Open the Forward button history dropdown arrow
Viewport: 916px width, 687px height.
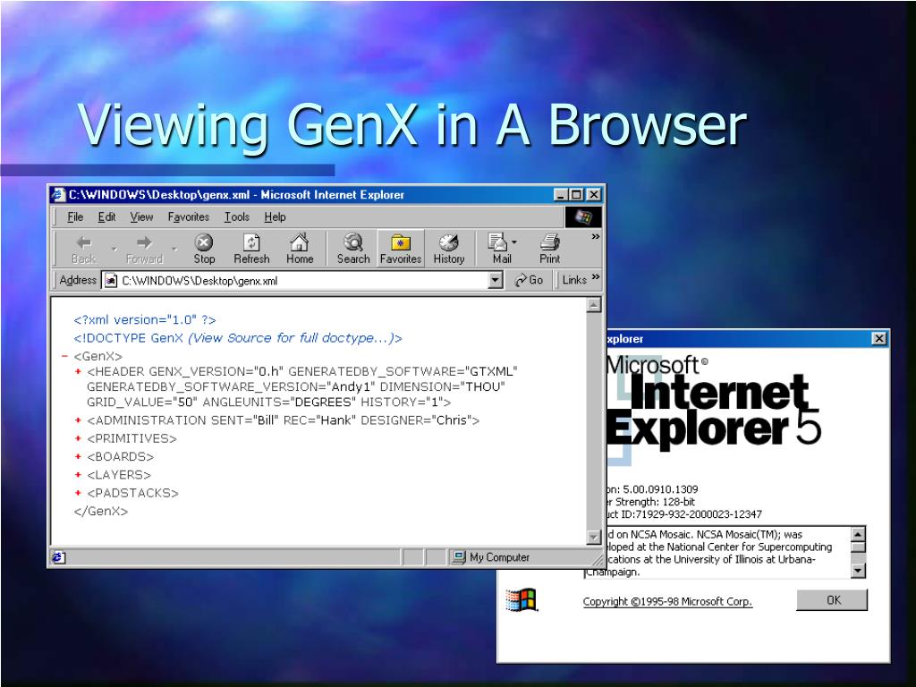click(174, 250)
